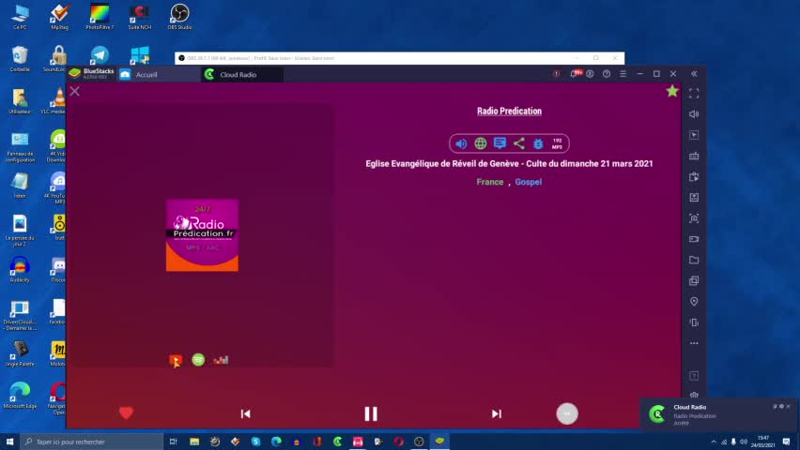Viewport: 800px width, 450px height.
Task: Open the Windows Start menu
Action: 9,442
